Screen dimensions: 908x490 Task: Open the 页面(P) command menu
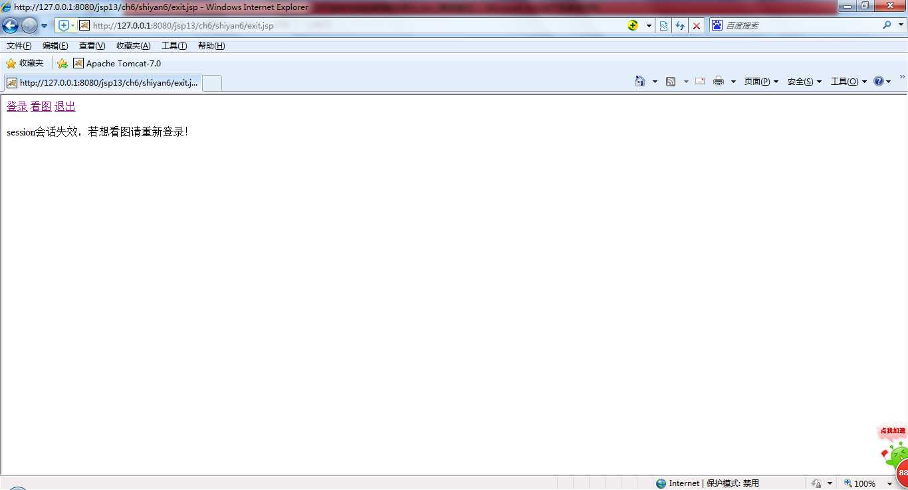click(761, 82)
